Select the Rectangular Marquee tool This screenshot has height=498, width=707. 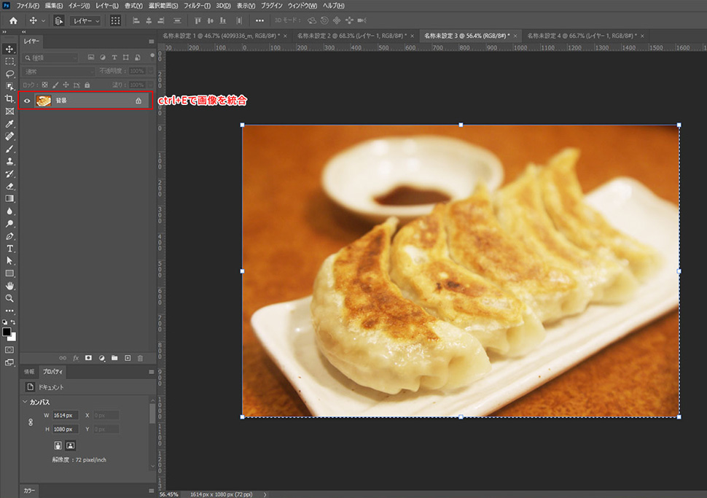[9, 61]
